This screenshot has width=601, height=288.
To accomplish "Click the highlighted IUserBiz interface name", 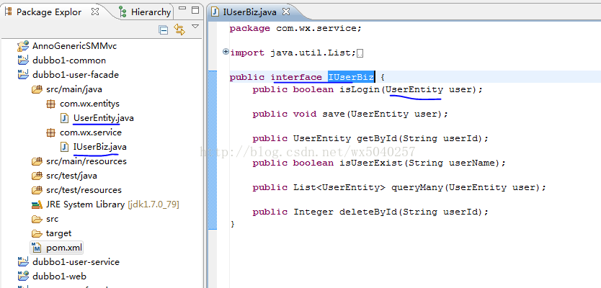I will (x=351, y=77).
